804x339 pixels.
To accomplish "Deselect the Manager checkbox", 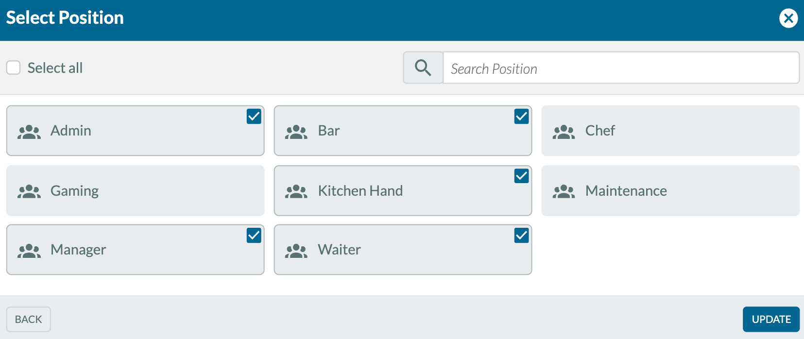I will (254, 235).
